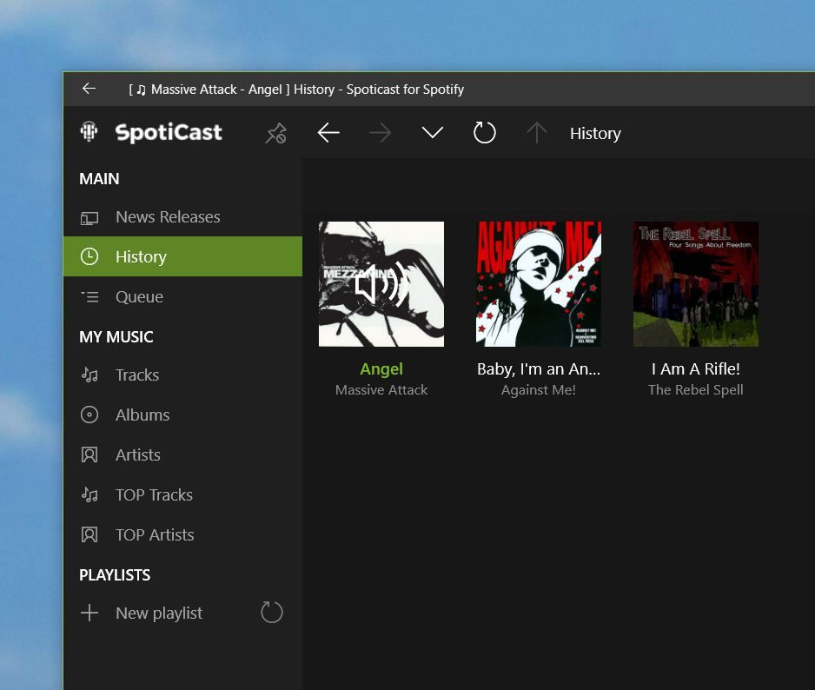Click The Rebel Spell artist name
This screenshot has height=690, width=815.
click(695, 390)
